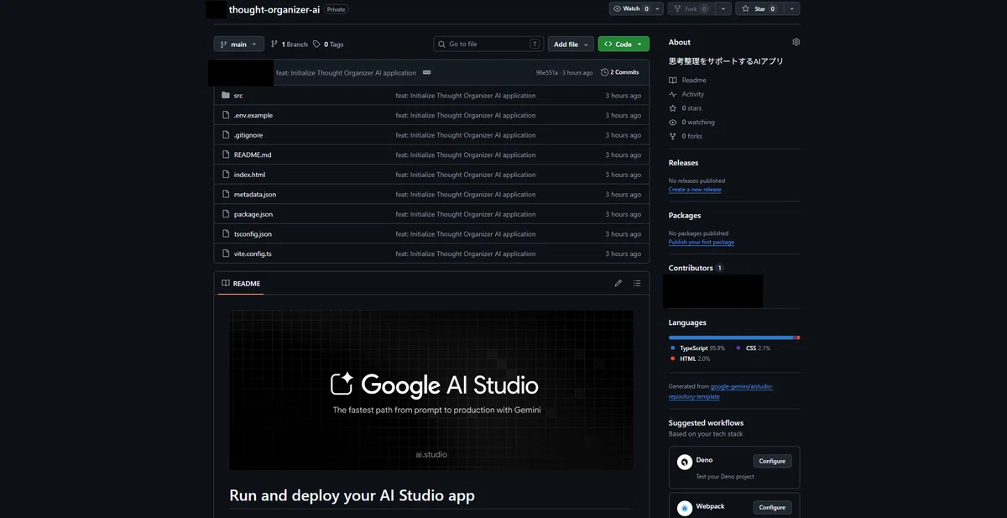Open the .gitignore file
Screen dimensions: 1007x518
coord(248,135)
